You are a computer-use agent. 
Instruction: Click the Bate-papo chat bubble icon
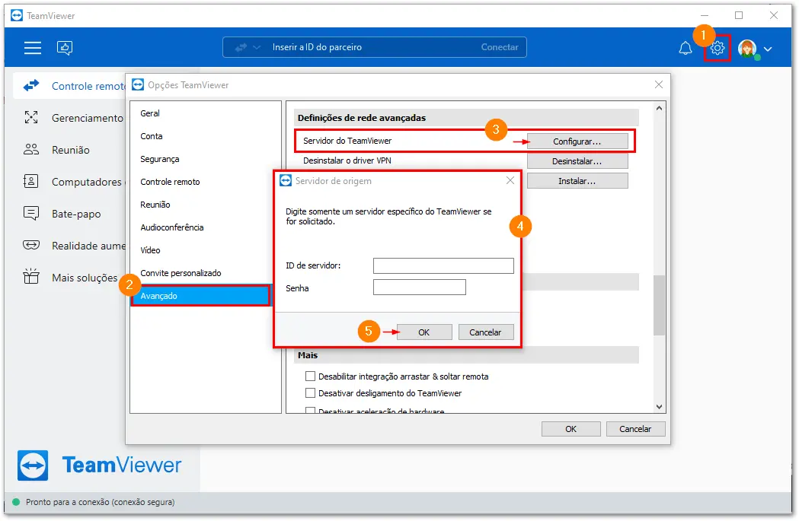pyautogui.click(x=31, y=213)
